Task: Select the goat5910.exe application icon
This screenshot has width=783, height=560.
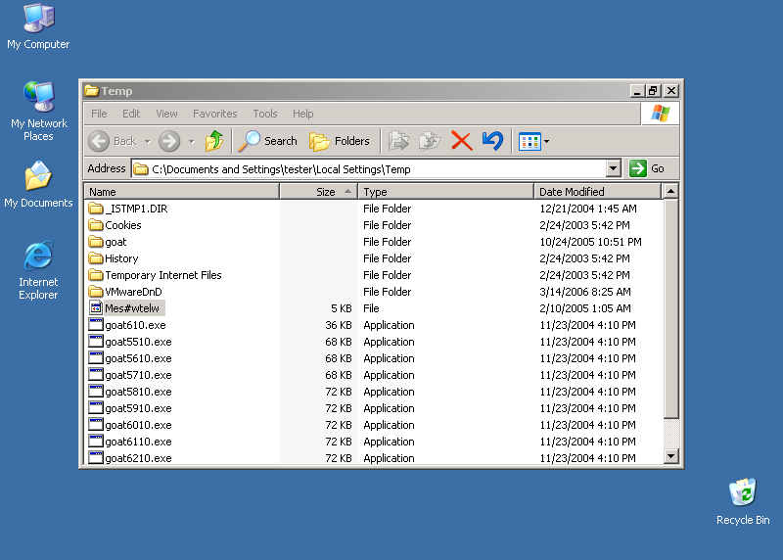Action: (95, 407)
